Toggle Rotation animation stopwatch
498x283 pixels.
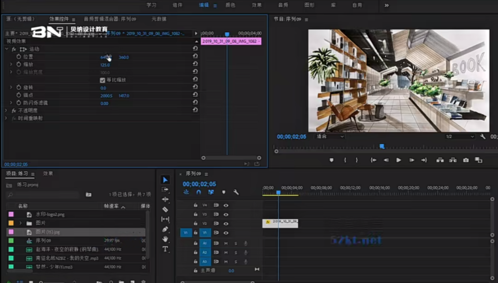[x=19, y=87]
